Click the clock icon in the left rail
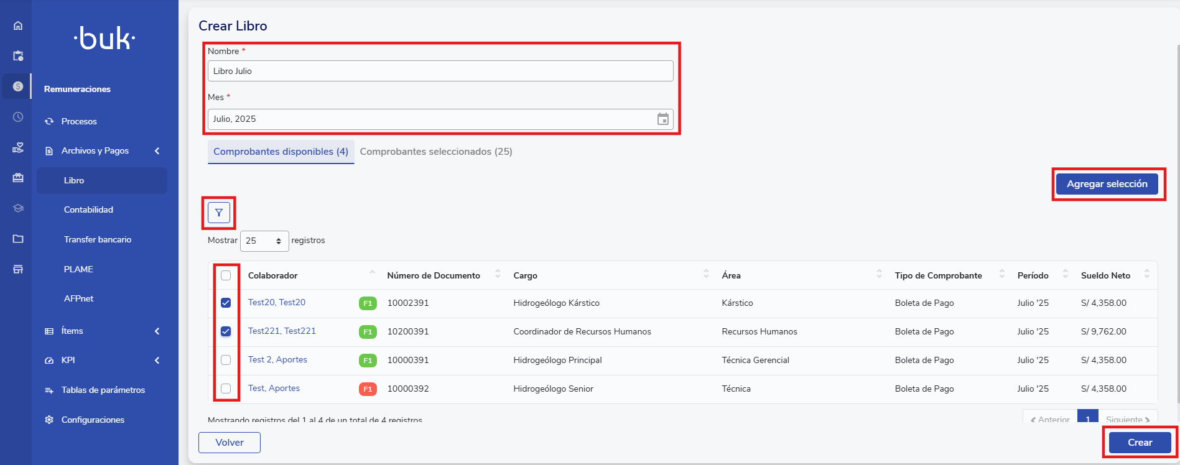 point(18,117)
